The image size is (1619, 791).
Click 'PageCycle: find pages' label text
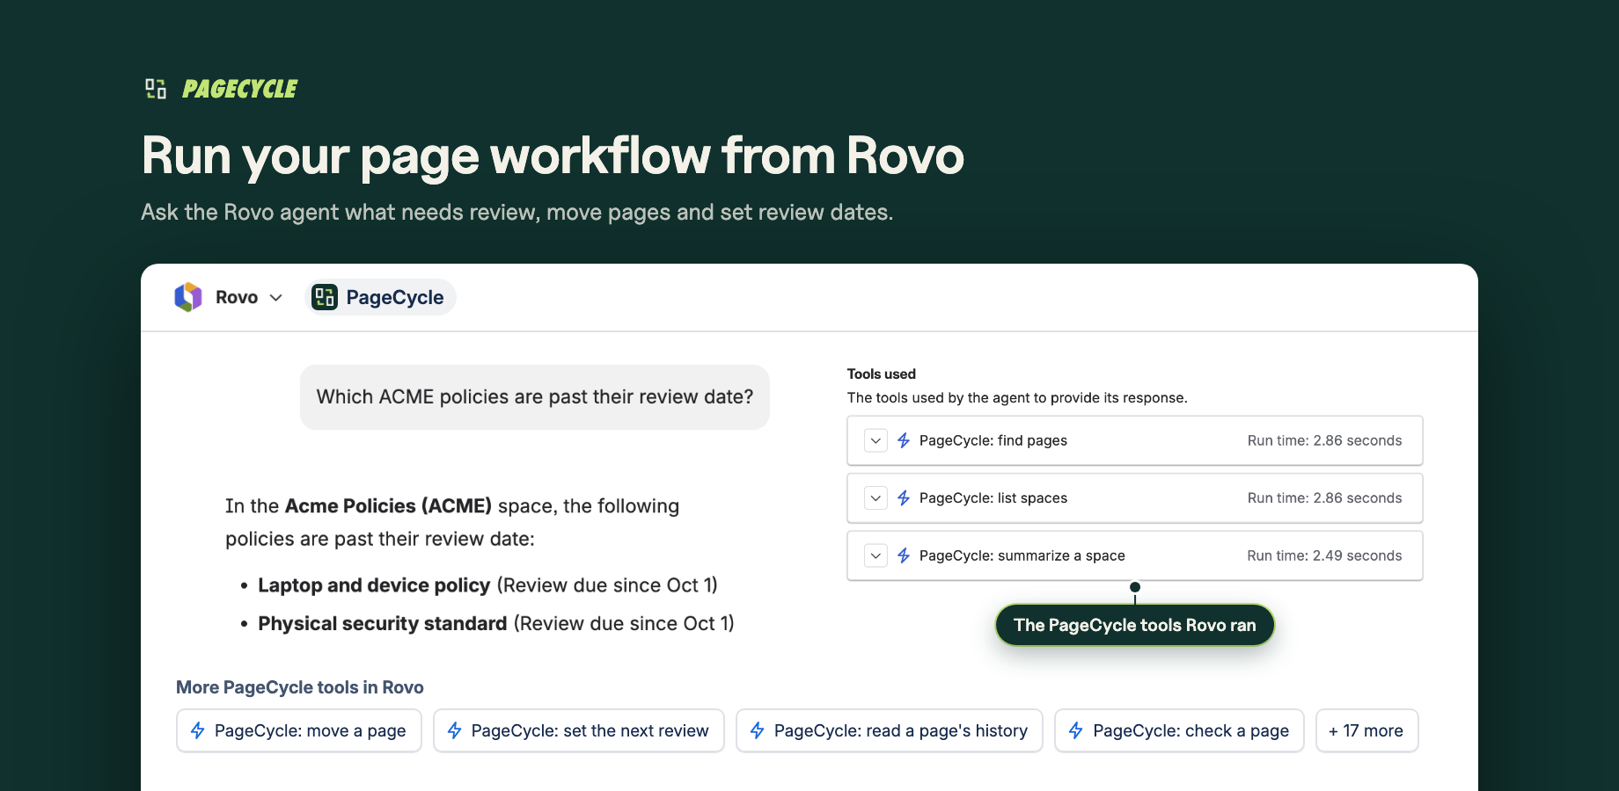point(993,440)
